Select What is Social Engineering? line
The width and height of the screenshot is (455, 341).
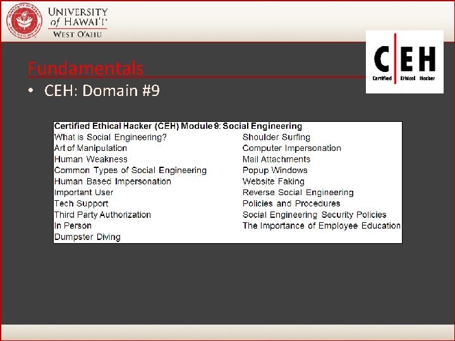pyautogui.click(x=111, y=137)
